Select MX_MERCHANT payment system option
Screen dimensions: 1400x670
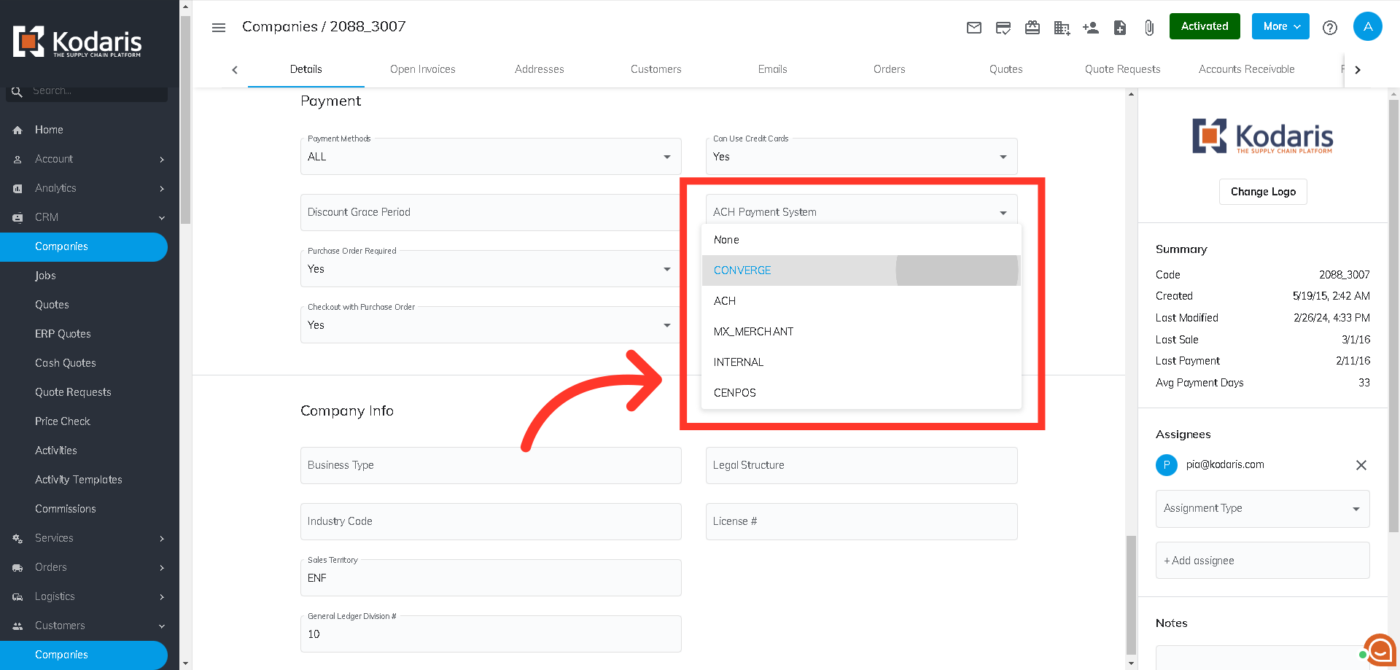pyautogui.click(x=861, y=332)
